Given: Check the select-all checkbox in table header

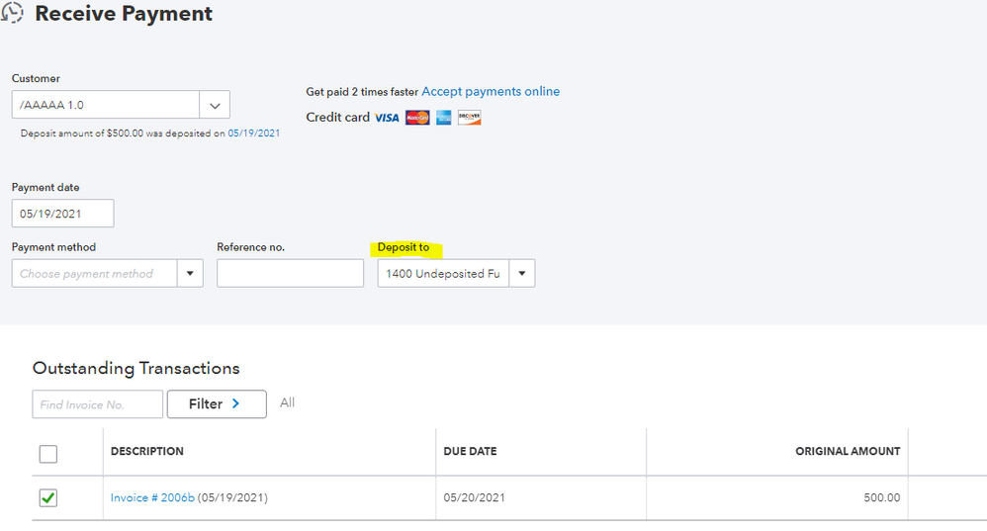Looking at the screenshot, I should [47, 454].
